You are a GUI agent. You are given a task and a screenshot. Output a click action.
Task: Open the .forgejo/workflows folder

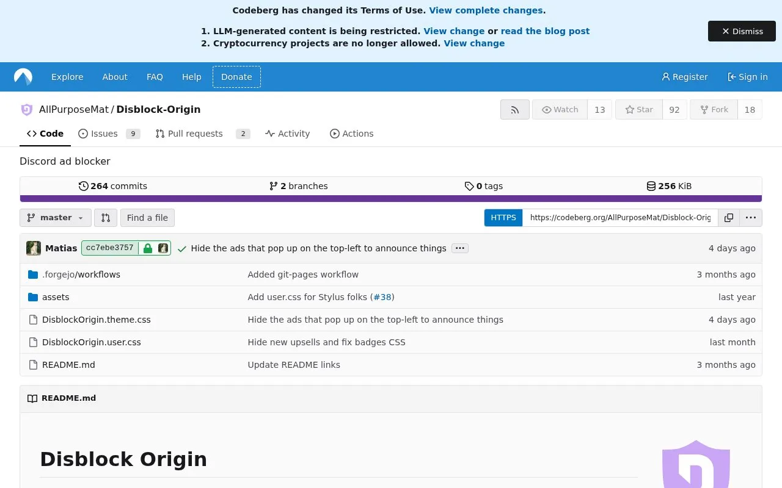pos(81,274)
